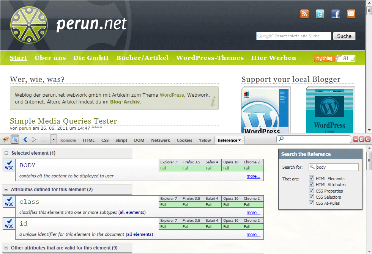Open Hier Werben navigation link
372x254 pixels.
coord(274,58)
